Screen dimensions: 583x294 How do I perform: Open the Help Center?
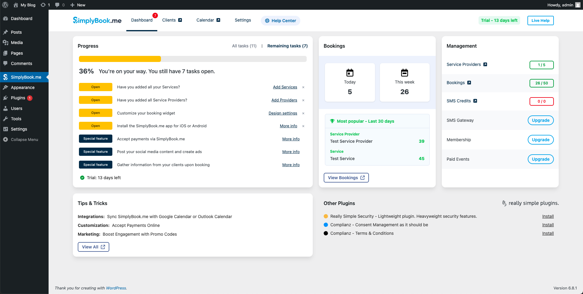pyautogui.click(x=281, y=21)
